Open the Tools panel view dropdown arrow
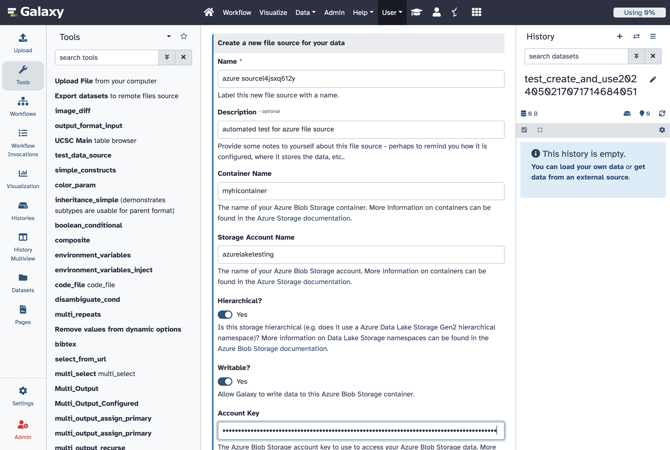 pos(169,36)
